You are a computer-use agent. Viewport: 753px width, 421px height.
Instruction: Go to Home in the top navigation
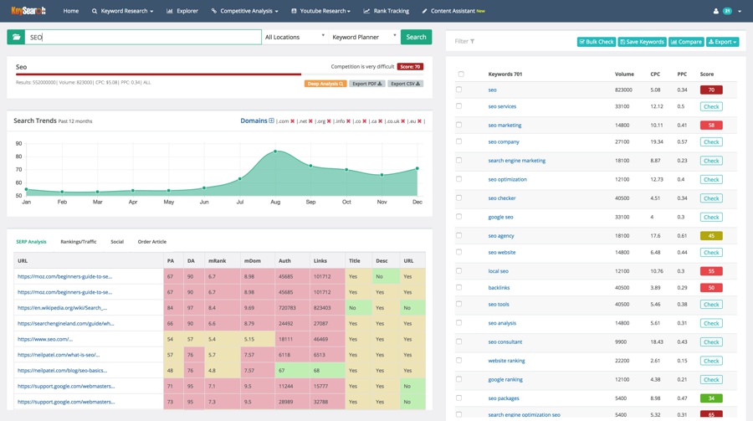70,11
